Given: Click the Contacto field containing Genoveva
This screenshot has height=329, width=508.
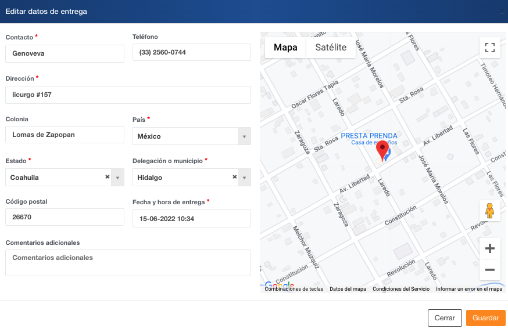Looking at the screenshot, I should point(65,53).
